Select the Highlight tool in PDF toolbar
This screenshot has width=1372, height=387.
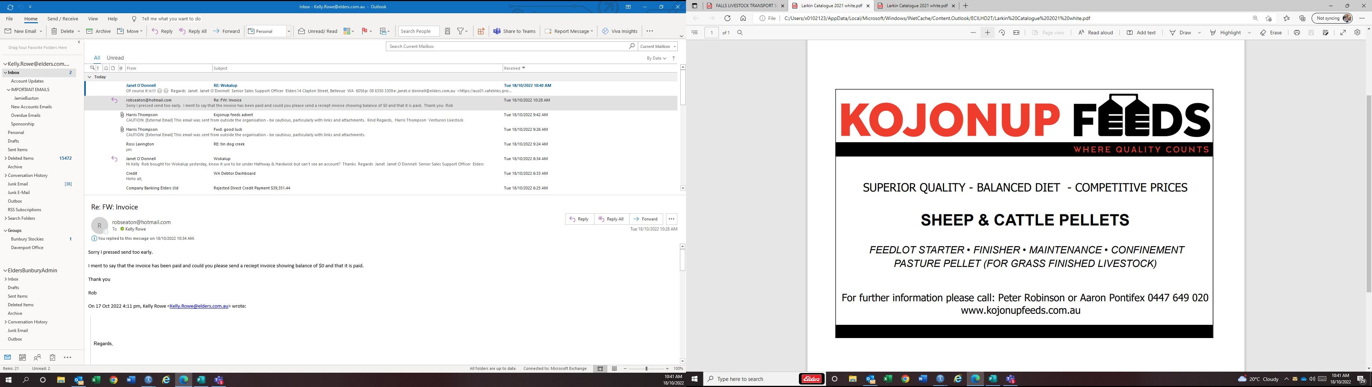[x=1225, y=33]
